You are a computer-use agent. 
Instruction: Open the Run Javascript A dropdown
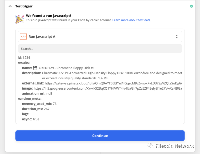pos(100,37)
